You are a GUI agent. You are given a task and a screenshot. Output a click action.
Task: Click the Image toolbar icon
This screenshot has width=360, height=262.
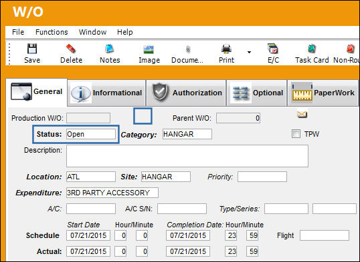pos(149,49)
